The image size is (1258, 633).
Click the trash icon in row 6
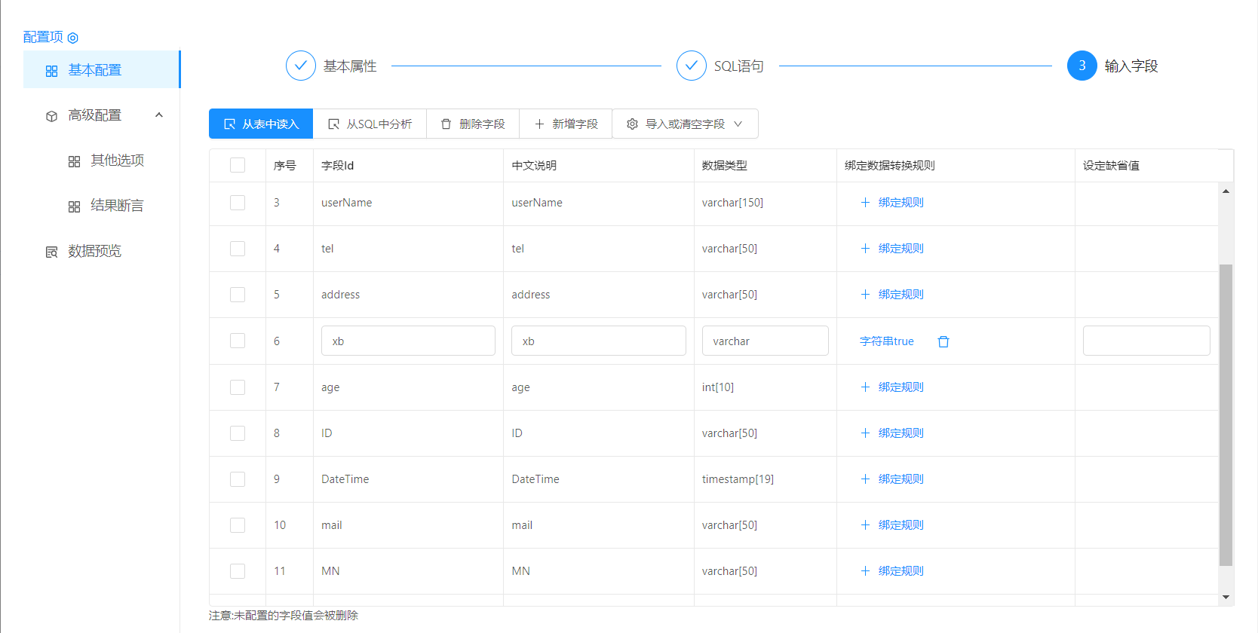click(943, 342)
